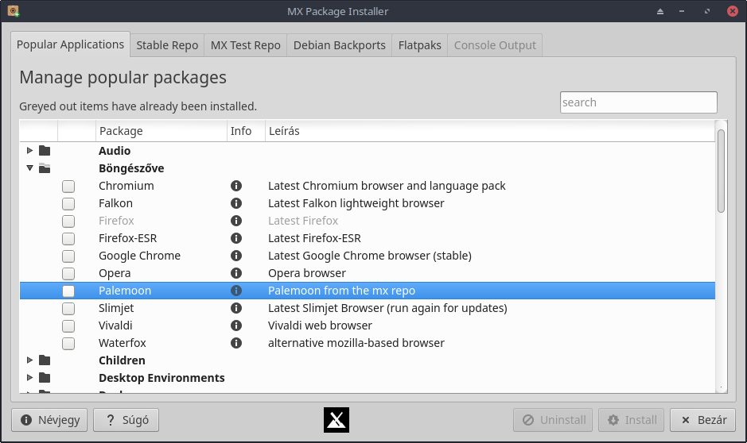
Task: Click the Leírás column header
Action: [x=490, y=131]
